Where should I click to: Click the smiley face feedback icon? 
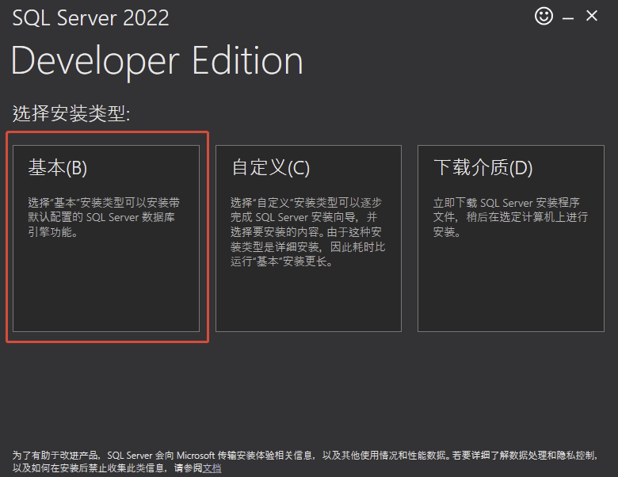(x=544, y=16)
